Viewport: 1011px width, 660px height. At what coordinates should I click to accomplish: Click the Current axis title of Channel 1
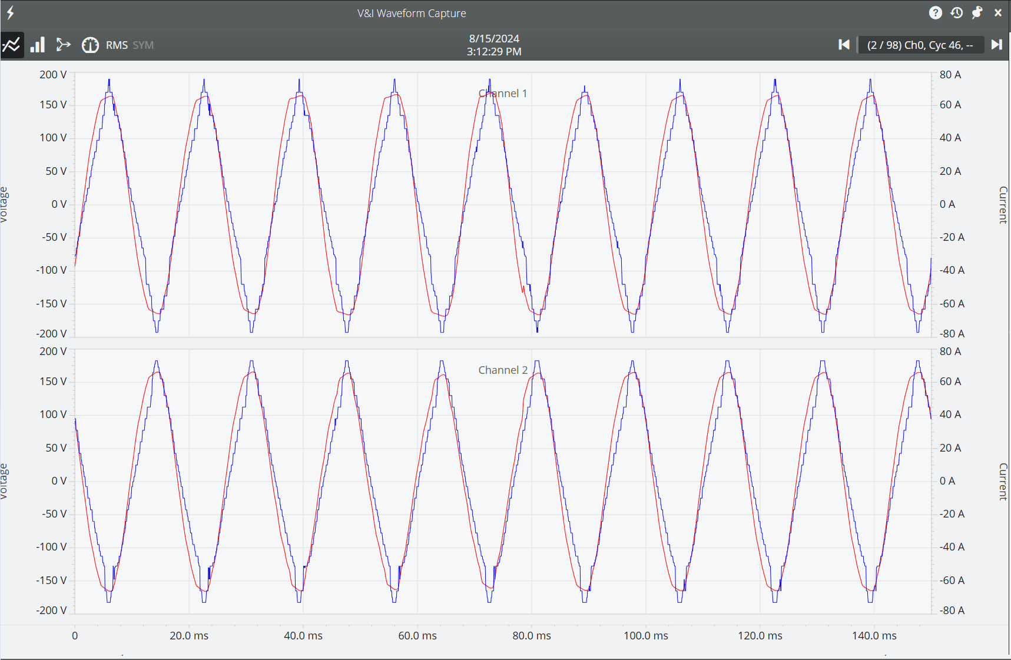(x=1003, y=205)
